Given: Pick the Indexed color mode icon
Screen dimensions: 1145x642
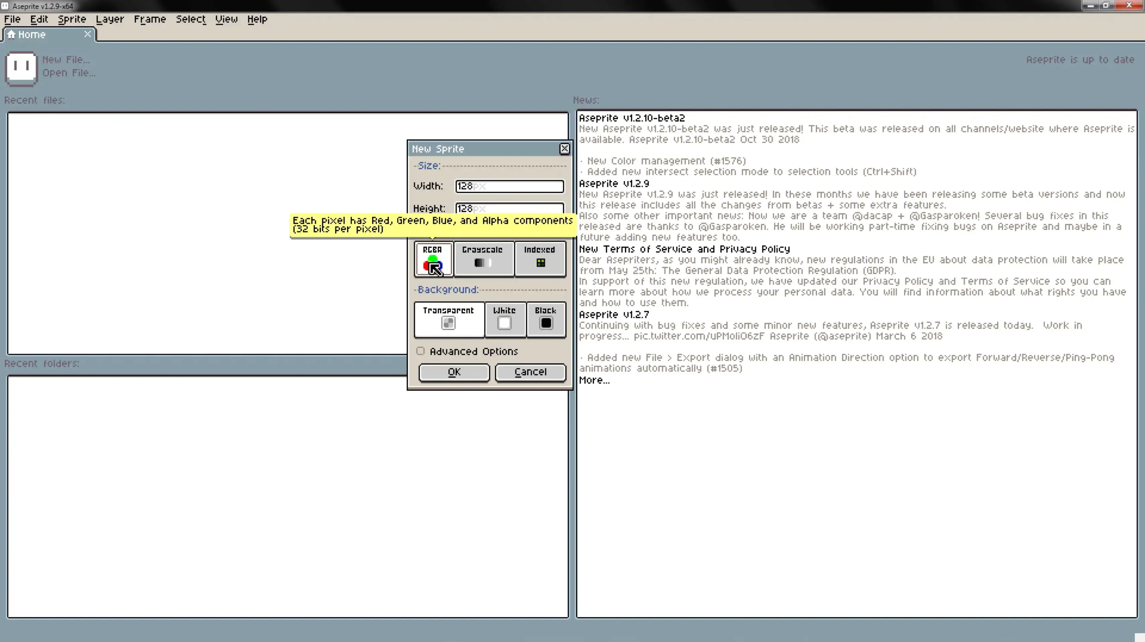Looking at the screenshot, I should pos(540,263).
